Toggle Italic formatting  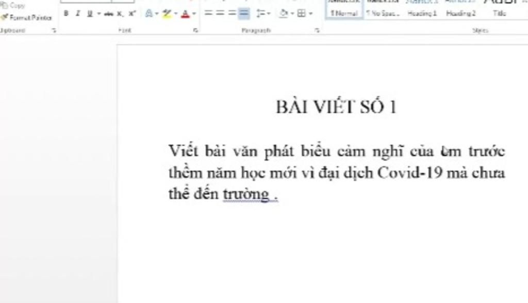point(78,13)
